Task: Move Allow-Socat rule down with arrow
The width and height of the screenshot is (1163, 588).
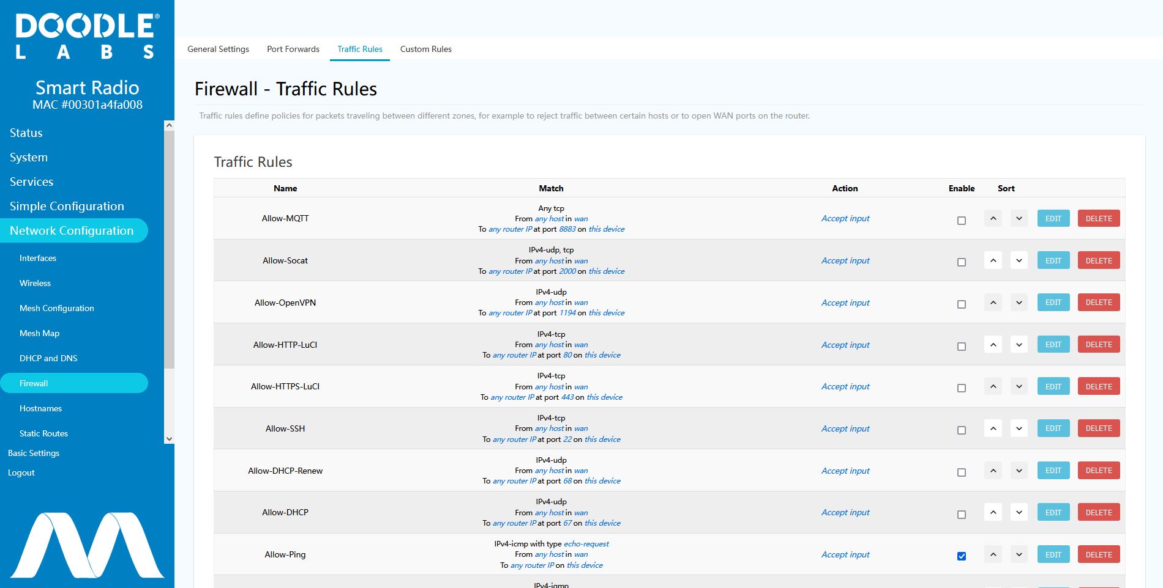Action: (x=1019, y=260)
